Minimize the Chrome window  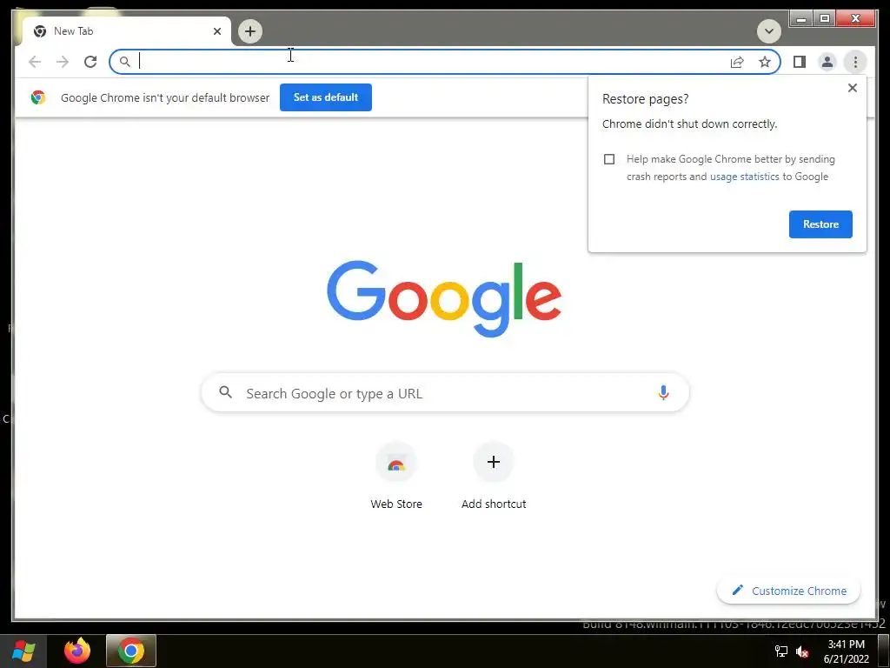[800, 19]
